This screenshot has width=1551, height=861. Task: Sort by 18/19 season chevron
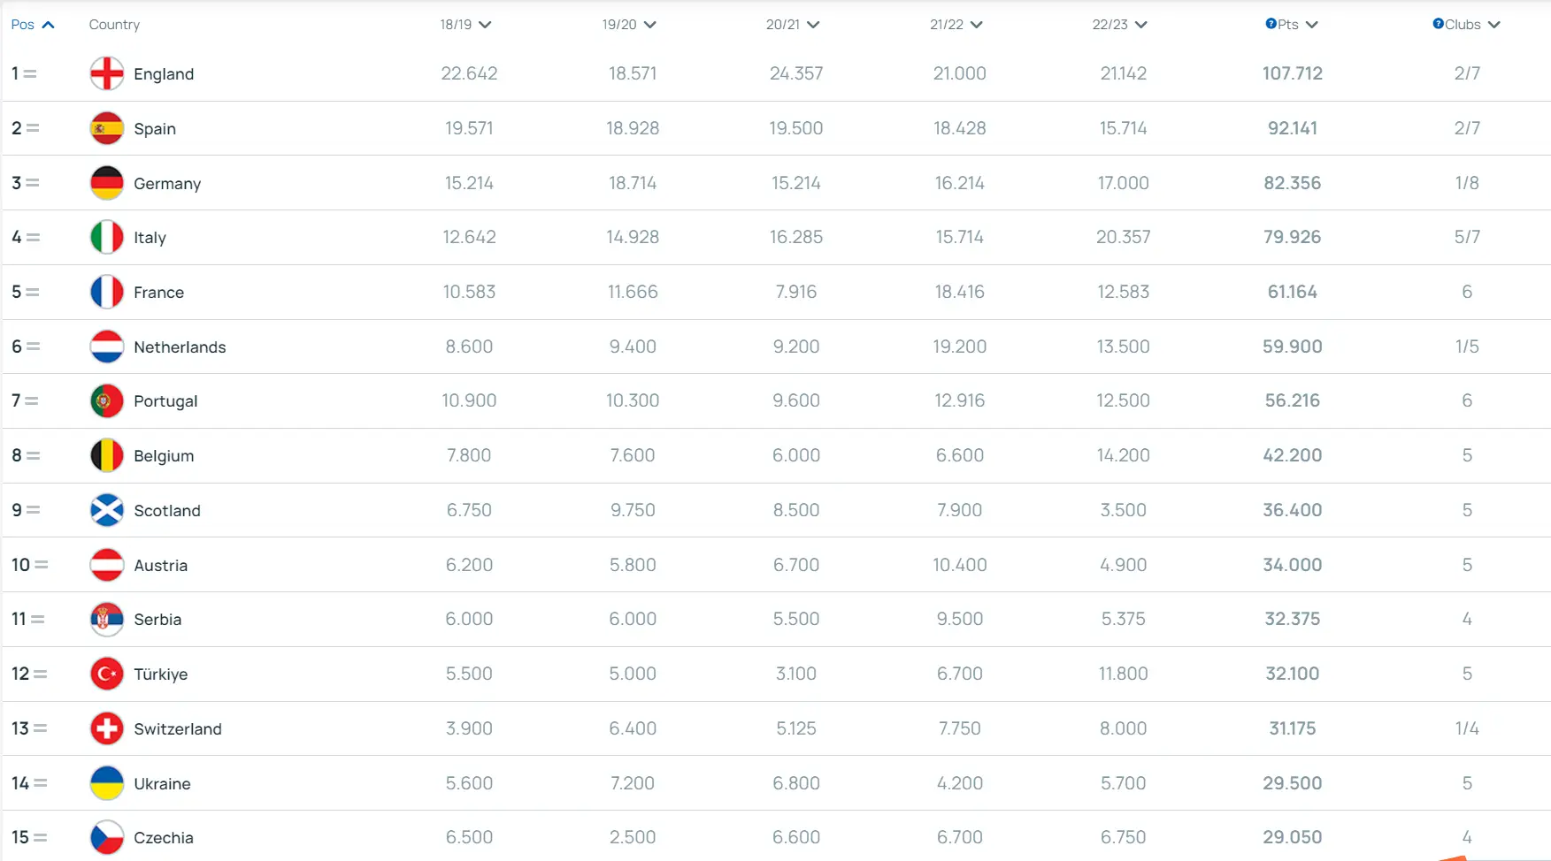(x=484, y=25)
